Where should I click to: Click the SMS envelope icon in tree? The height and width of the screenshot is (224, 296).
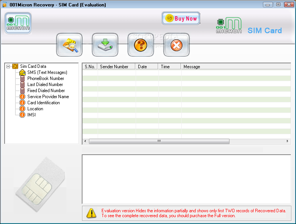(22, 72)
